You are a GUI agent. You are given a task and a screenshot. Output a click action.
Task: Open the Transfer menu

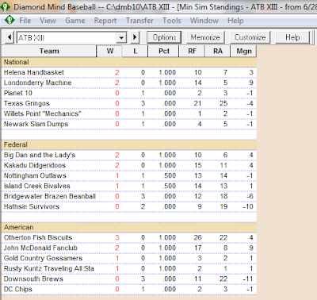[139, 21]
